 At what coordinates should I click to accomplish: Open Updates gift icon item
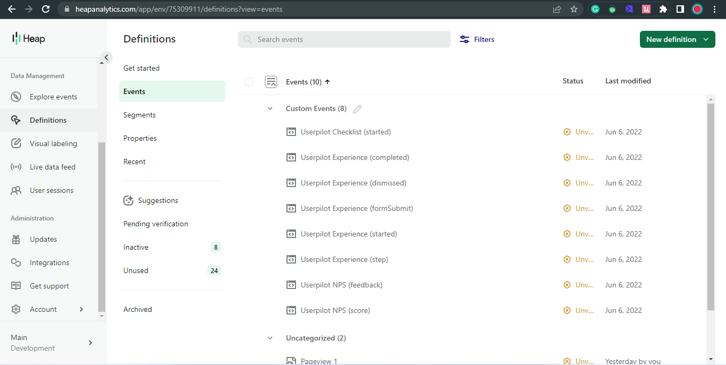point(16,239)
